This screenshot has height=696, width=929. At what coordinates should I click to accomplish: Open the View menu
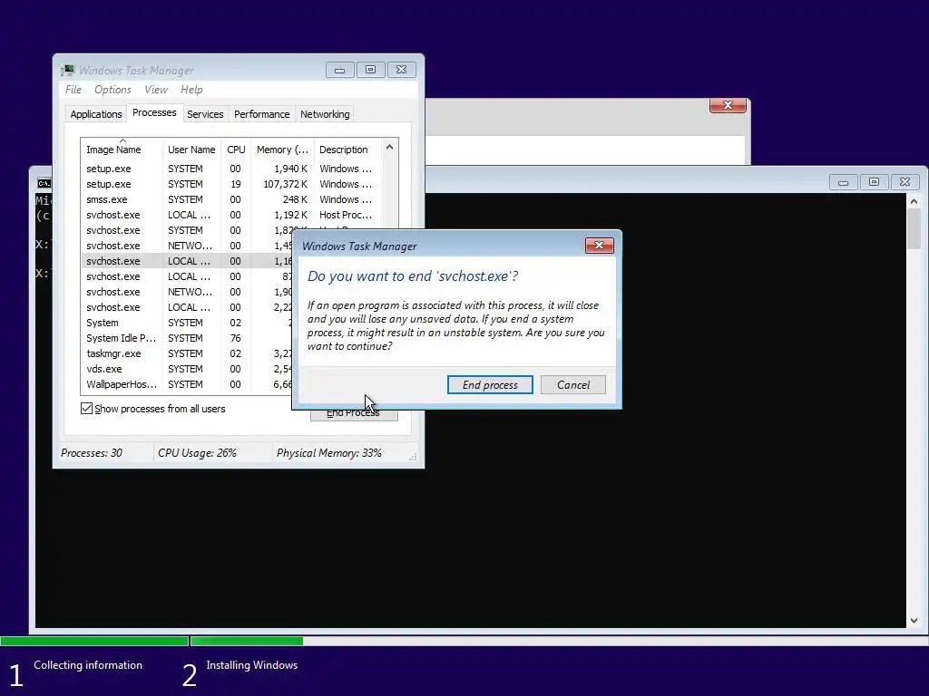point(156,90)
